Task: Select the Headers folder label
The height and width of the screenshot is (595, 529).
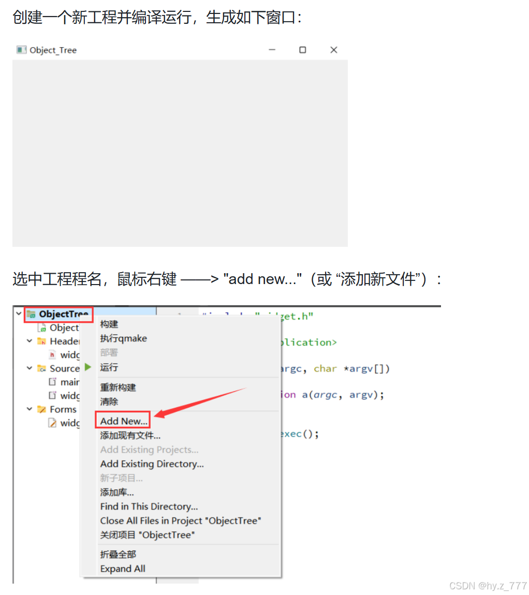Action: (x=65, y=341)
